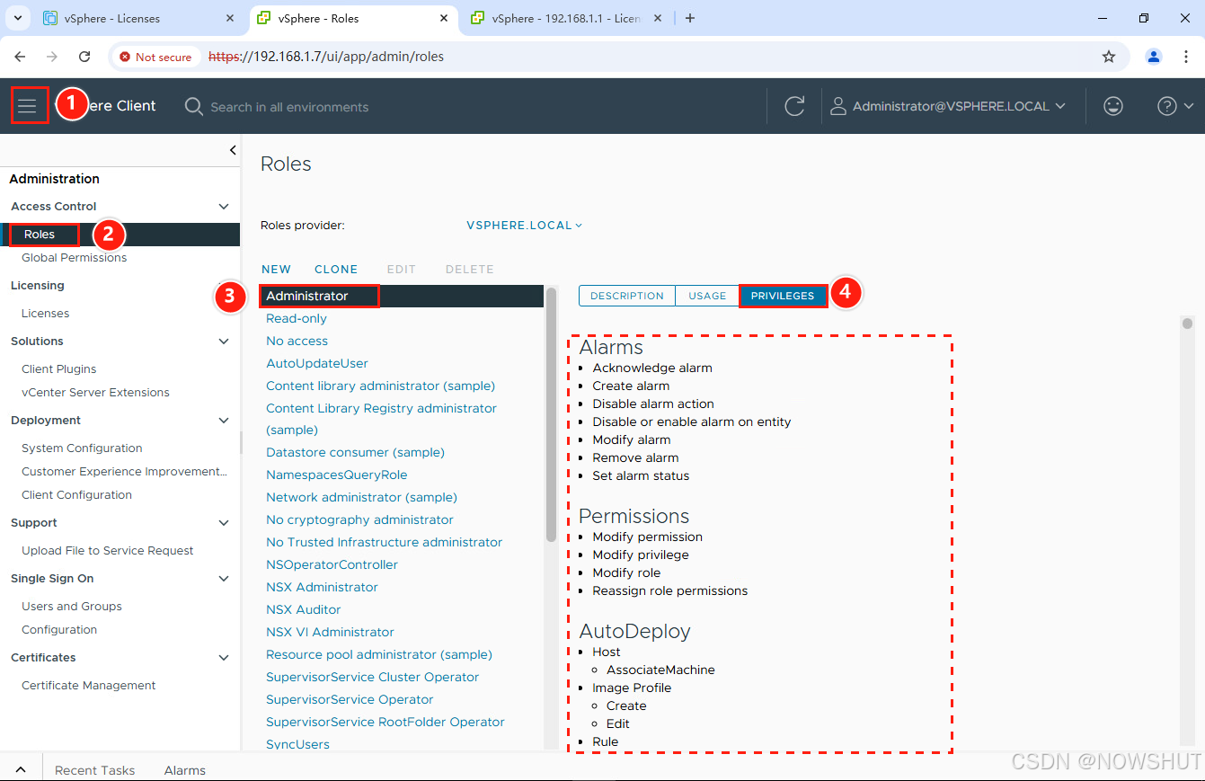Close the vSphere - Roles tab
This screenshot has height=781, width=1205.
[443, 18]
